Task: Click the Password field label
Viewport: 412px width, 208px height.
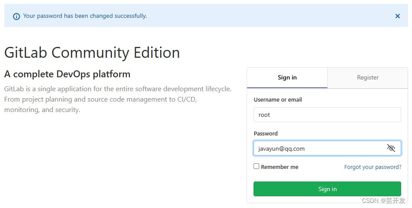Action: [x=266, y=133]
